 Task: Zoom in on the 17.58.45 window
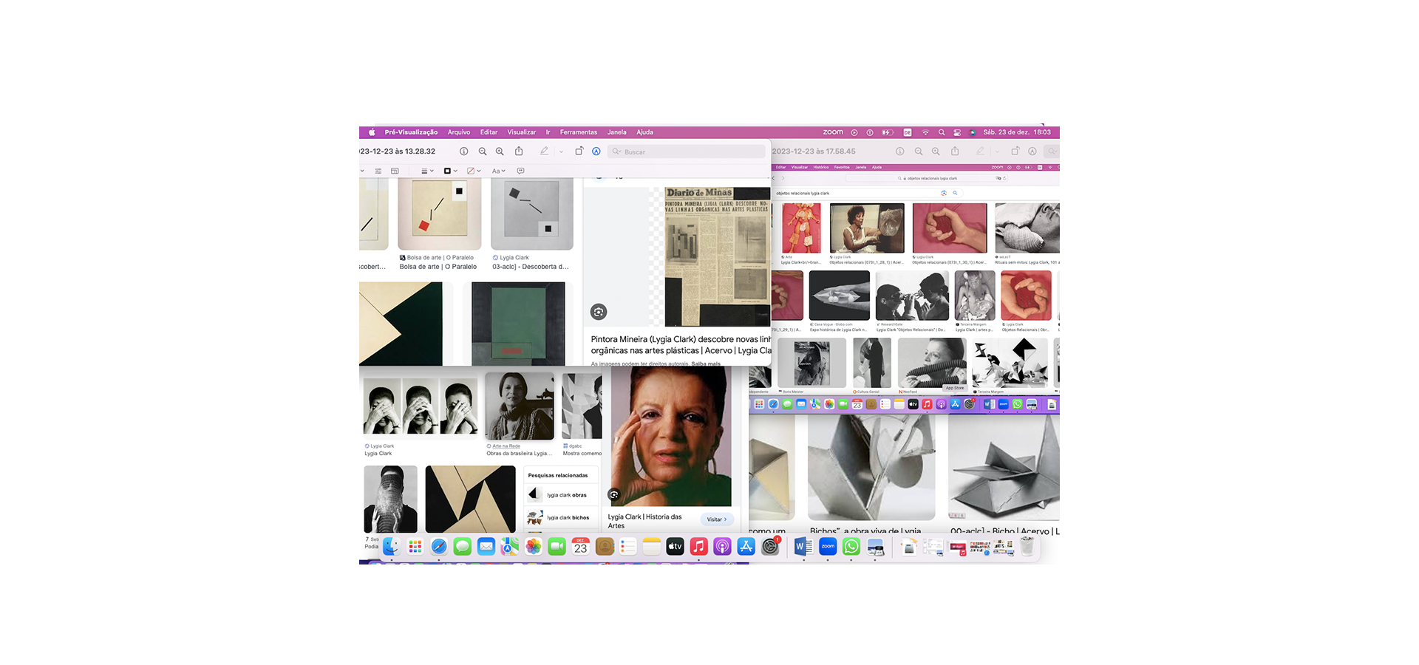click(x=936, y=151)
